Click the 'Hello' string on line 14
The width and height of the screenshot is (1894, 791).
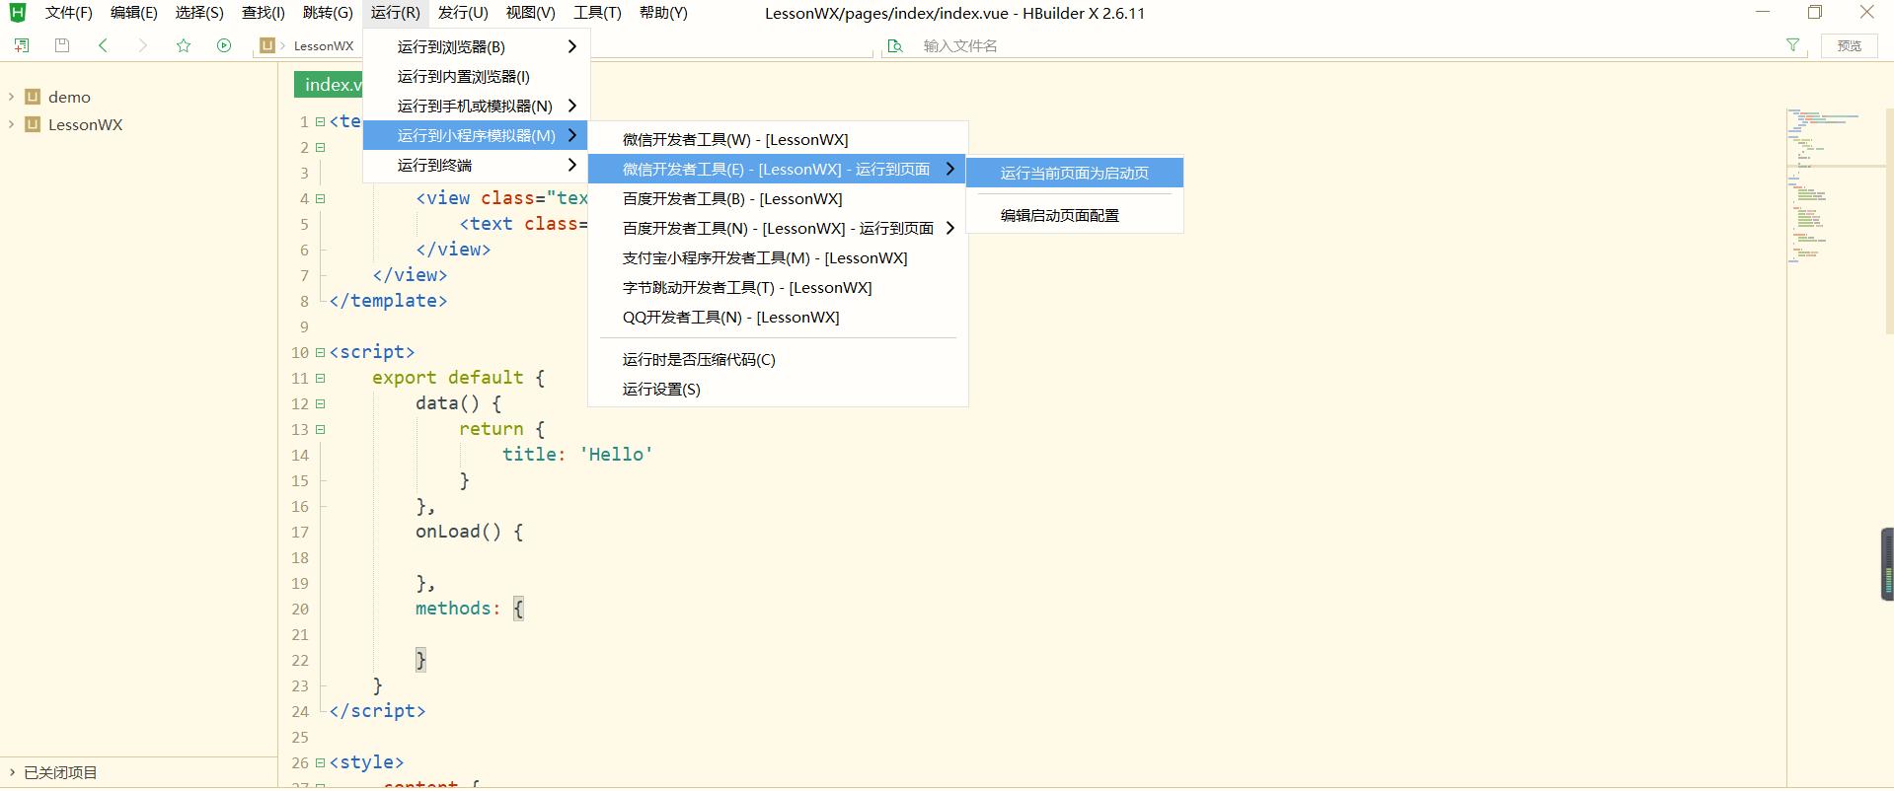tap(616, 455)
